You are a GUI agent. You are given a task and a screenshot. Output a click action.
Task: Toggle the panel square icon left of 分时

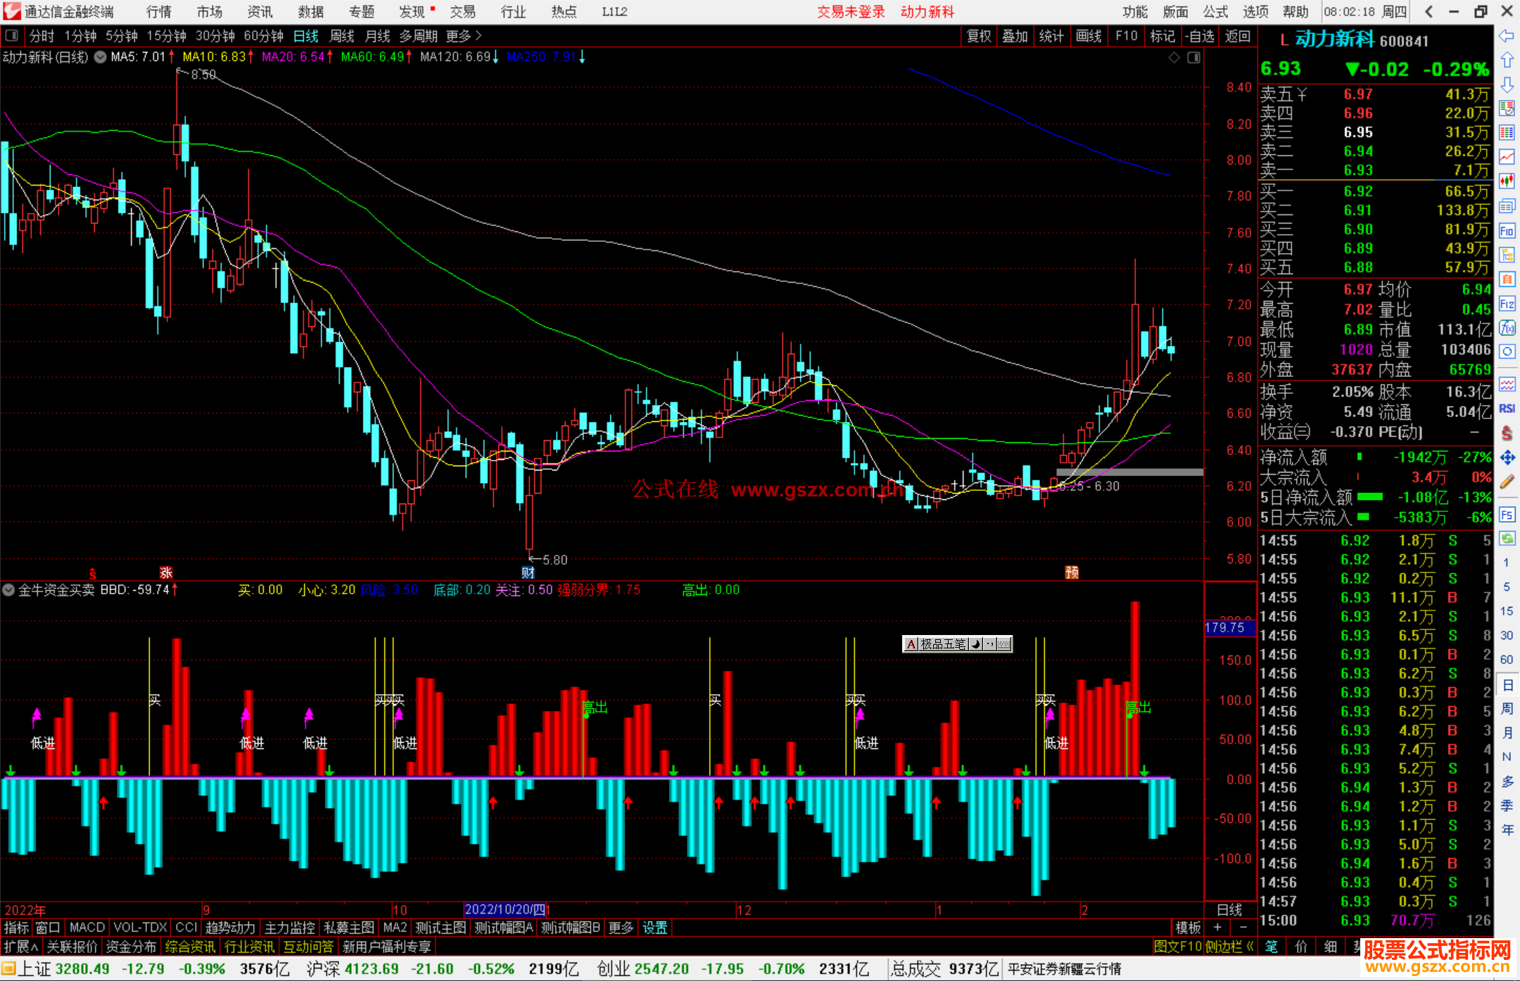click(12, 36)
